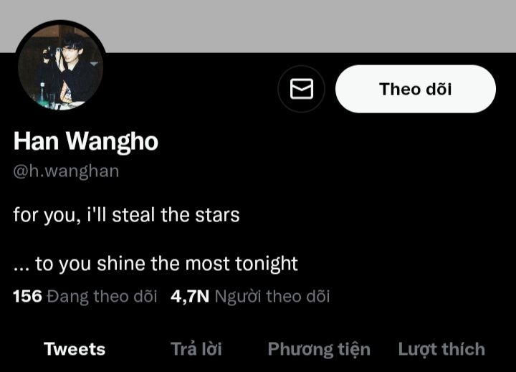Click the word "Wangho" in the profile name

[113, 141]
